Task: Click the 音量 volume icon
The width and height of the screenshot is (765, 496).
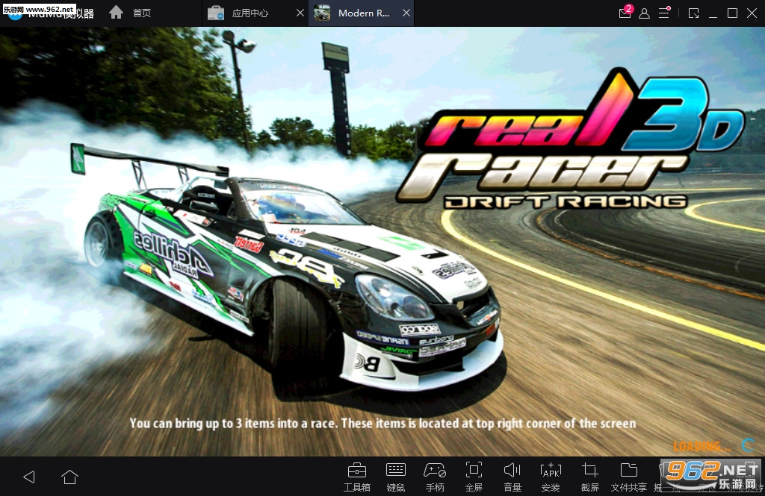Action: pyautogui.click(x=512, y=475)
